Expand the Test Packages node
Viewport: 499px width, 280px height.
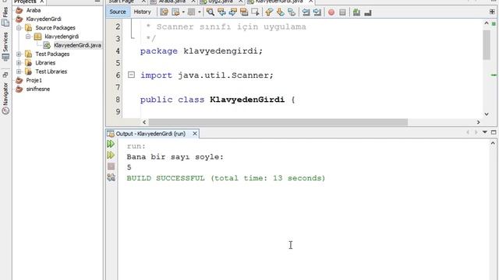[x=19, y=54]
